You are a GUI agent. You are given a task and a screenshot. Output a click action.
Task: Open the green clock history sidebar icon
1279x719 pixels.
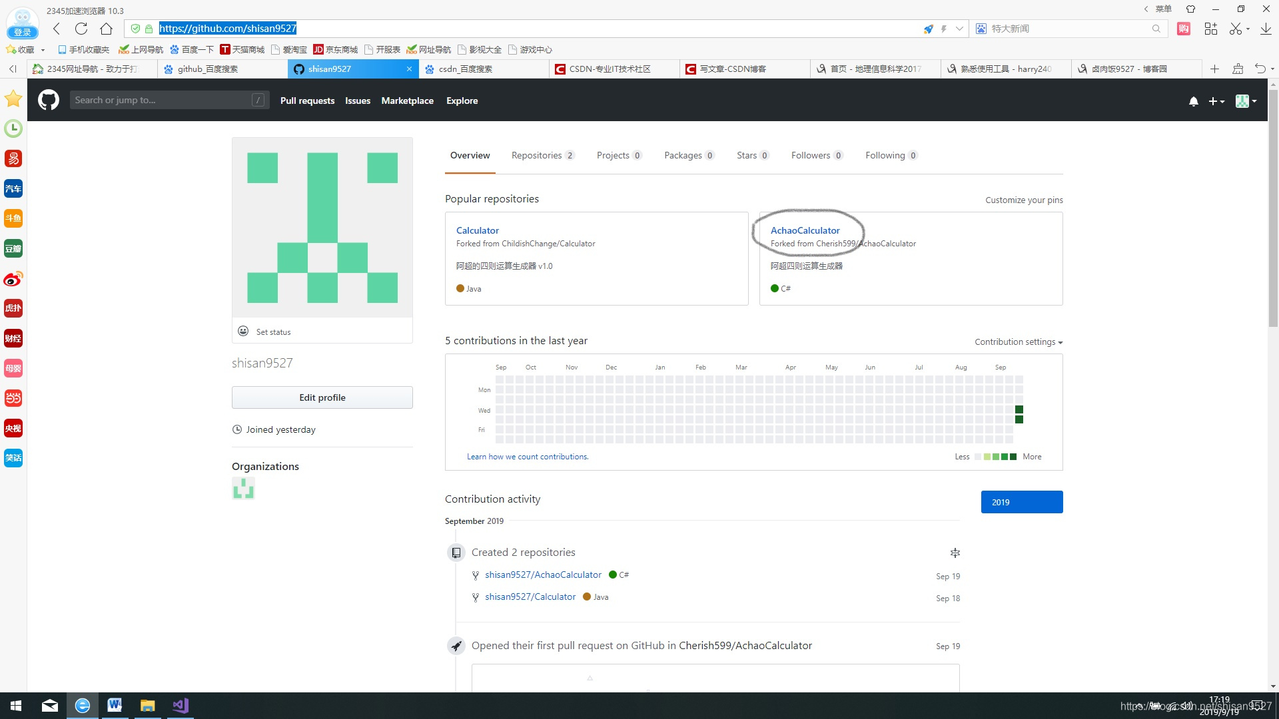pos(13,128)
